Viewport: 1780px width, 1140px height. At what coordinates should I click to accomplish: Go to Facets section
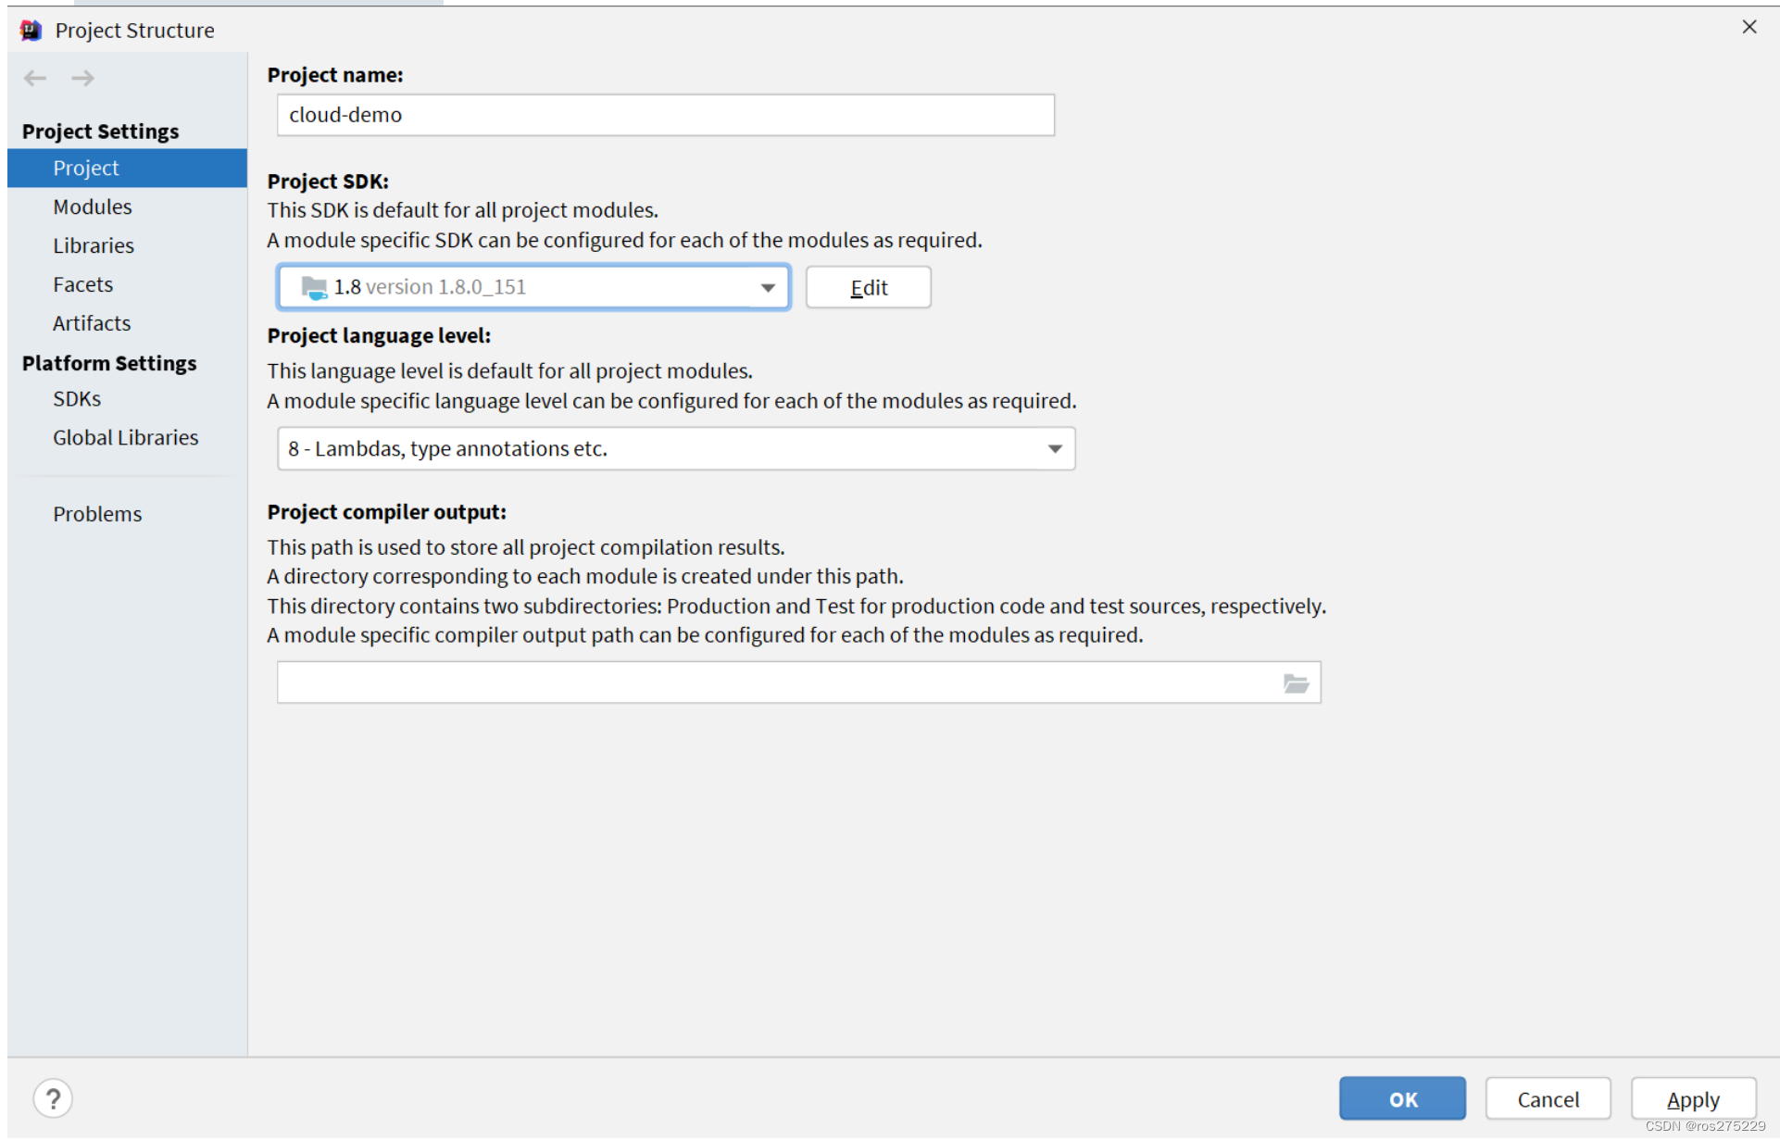83,284
